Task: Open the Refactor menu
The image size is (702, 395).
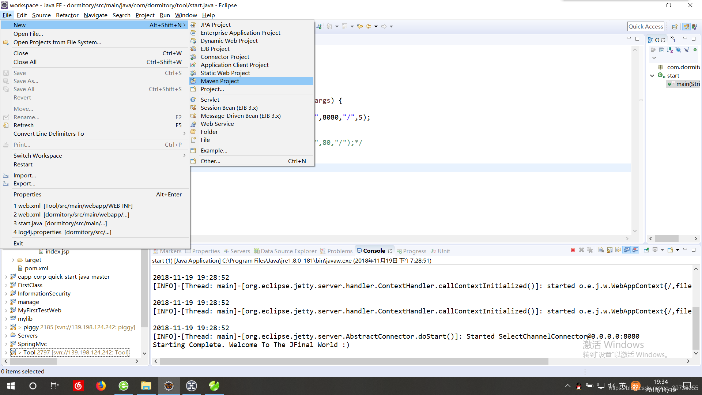Action: (67, 15)
